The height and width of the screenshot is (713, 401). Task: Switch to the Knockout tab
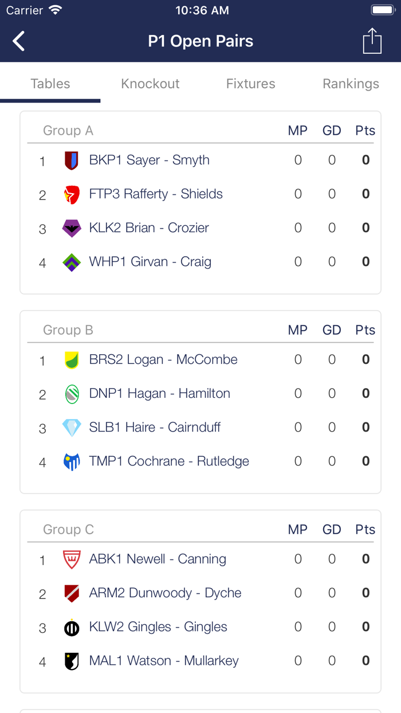pos(150,84)
